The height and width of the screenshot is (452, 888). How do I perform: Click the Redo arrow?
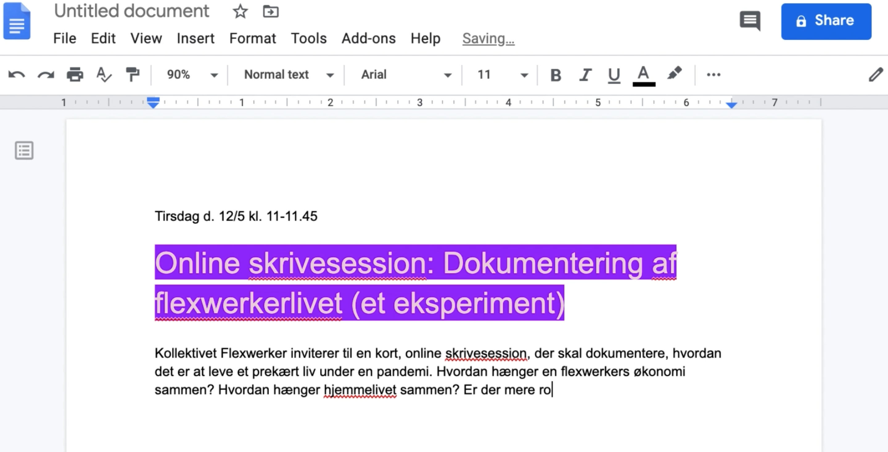(46, 74)
